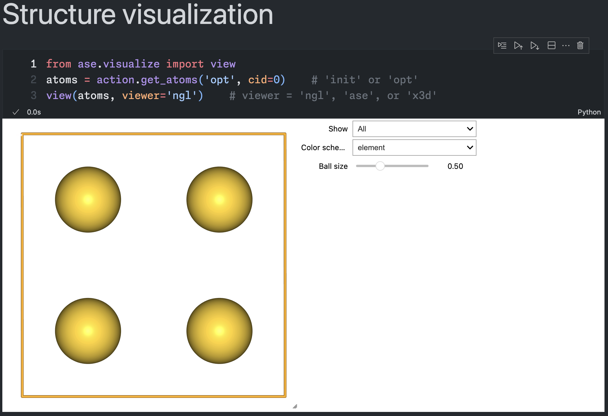Pick the bottom-left atom in viewer
Screen dimensions: 608x416
coord(88,331)
